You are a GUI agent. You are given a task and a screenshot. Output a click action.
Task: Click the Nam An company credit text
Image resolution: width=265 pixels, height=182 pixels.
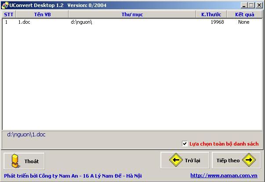[73, 176]
